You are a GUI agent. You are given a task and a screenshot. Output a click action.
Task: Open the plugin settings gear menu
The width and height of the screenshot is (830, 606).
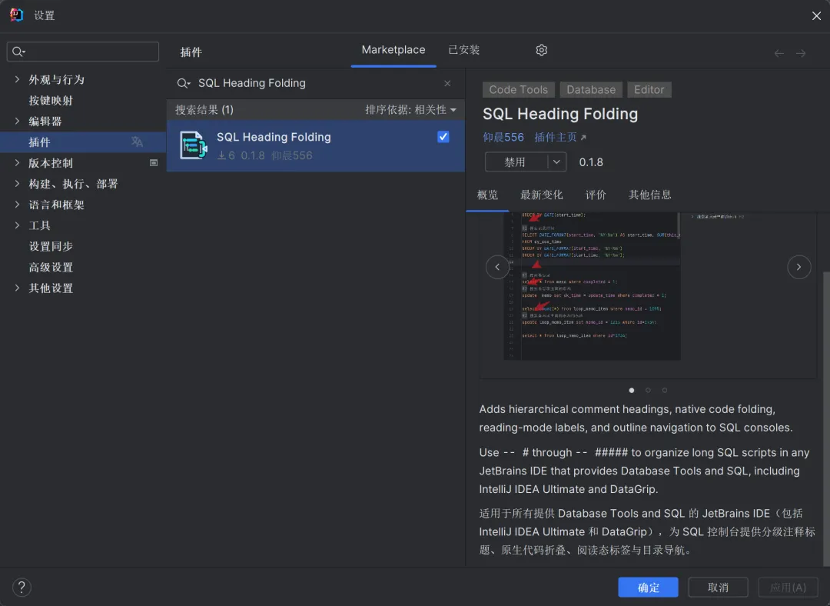point(541,50)
